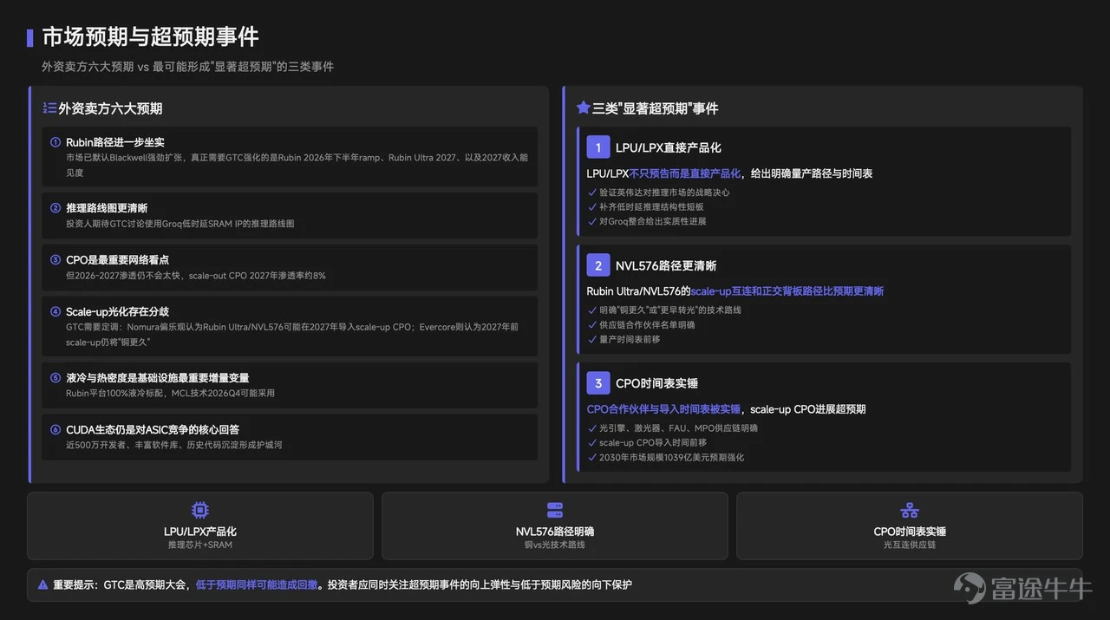Click the text Rubin平台100%液冷标配
The width and height of the screenshot is (1110, 620).
click(170, 394)
